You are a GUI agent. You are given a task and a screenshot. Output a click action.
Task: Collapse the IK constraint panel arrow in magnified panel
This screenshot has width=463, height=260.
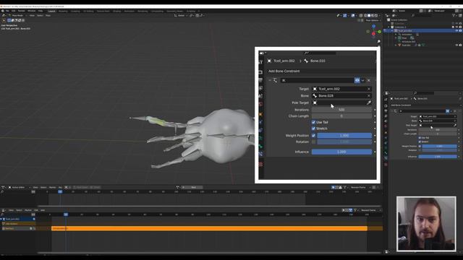[x=270, y=80]
